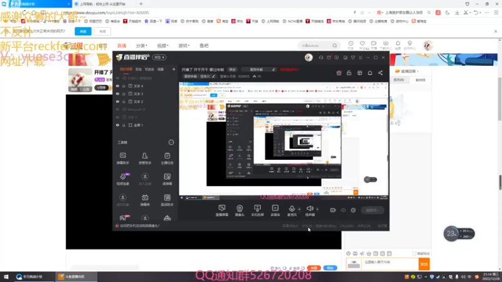Image resolution: width=502 pixels, height=282 pixels.
Task: Lock the 文本 4 layer
Action: [x=124, y=86]
